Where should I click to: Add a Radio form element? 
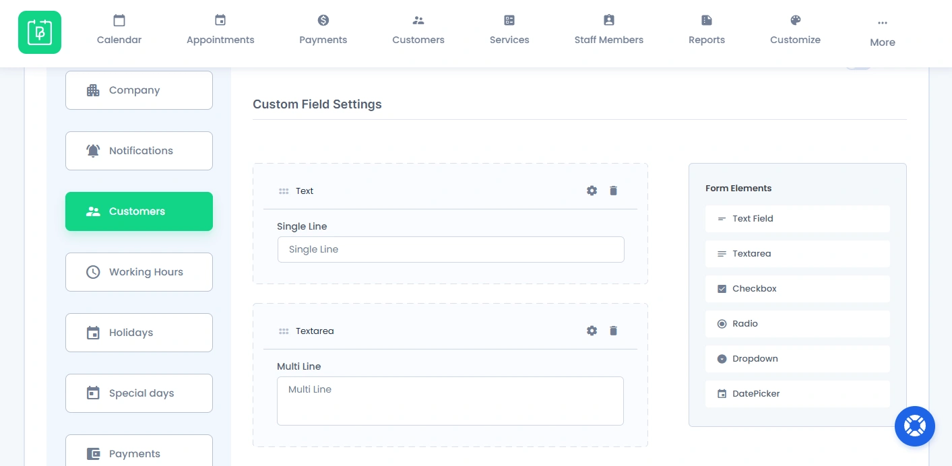[x=798, y=324]
